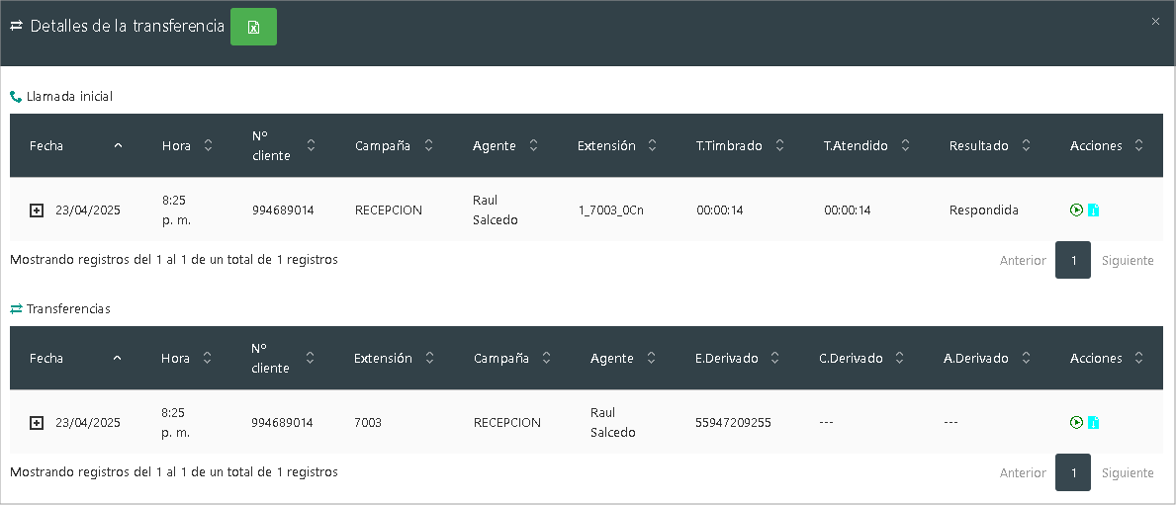Sort Llamada inicial by T.Timbrado column

coord(740,145)
